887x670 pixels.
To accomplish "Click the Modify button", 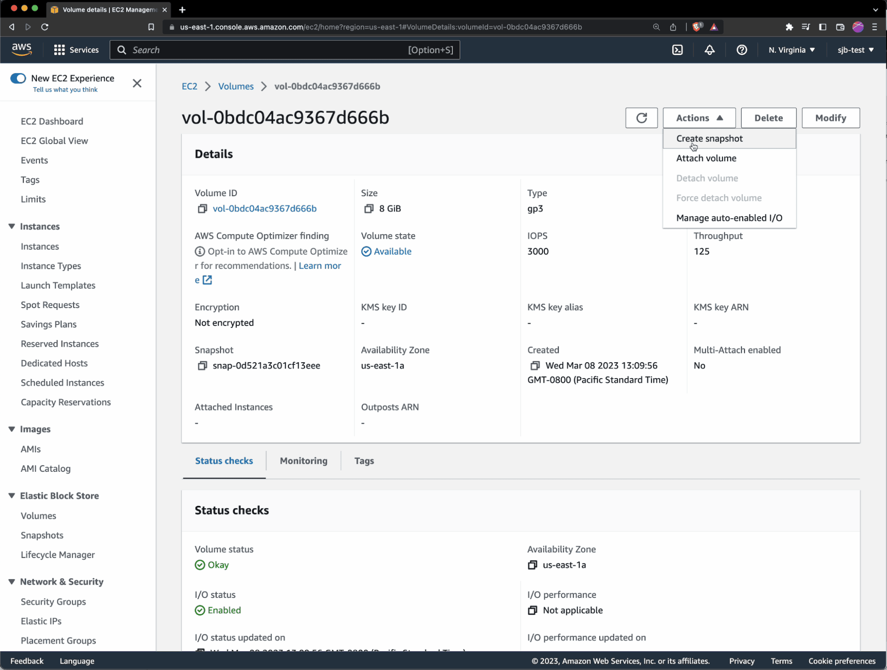I will click(830, 118).
